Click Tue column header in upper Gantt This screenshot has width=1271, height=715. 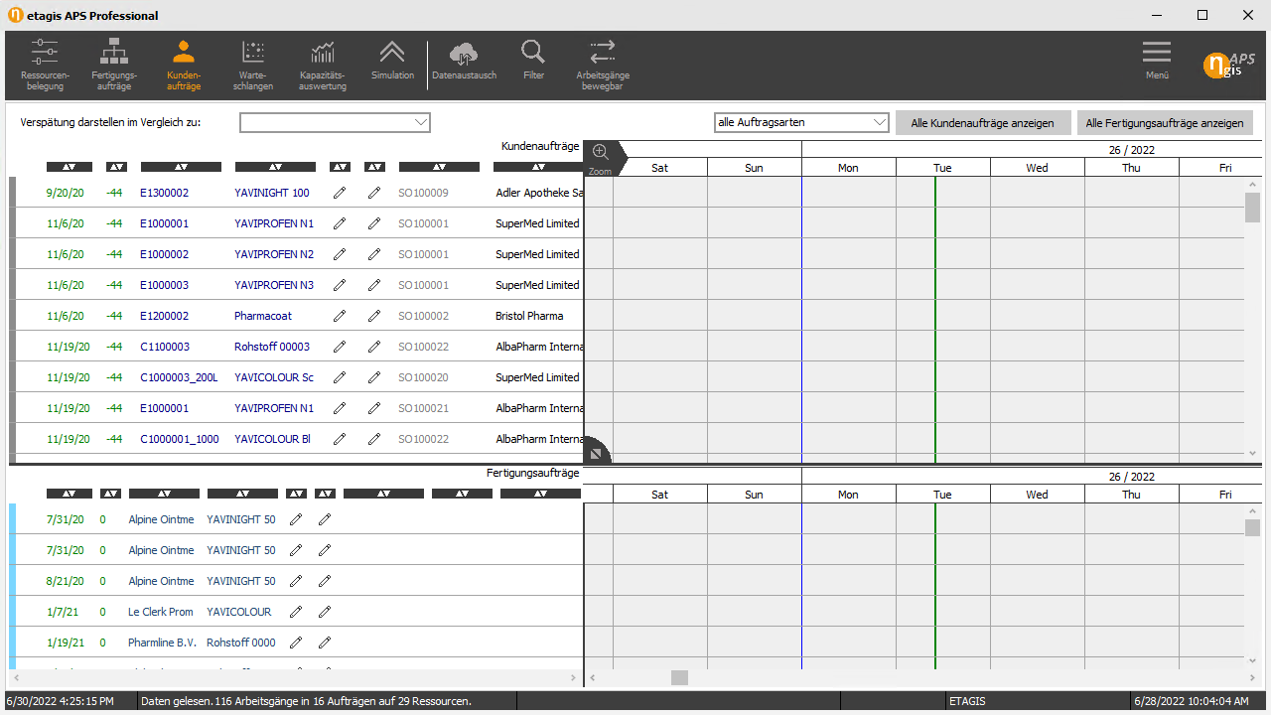point(942,168)
